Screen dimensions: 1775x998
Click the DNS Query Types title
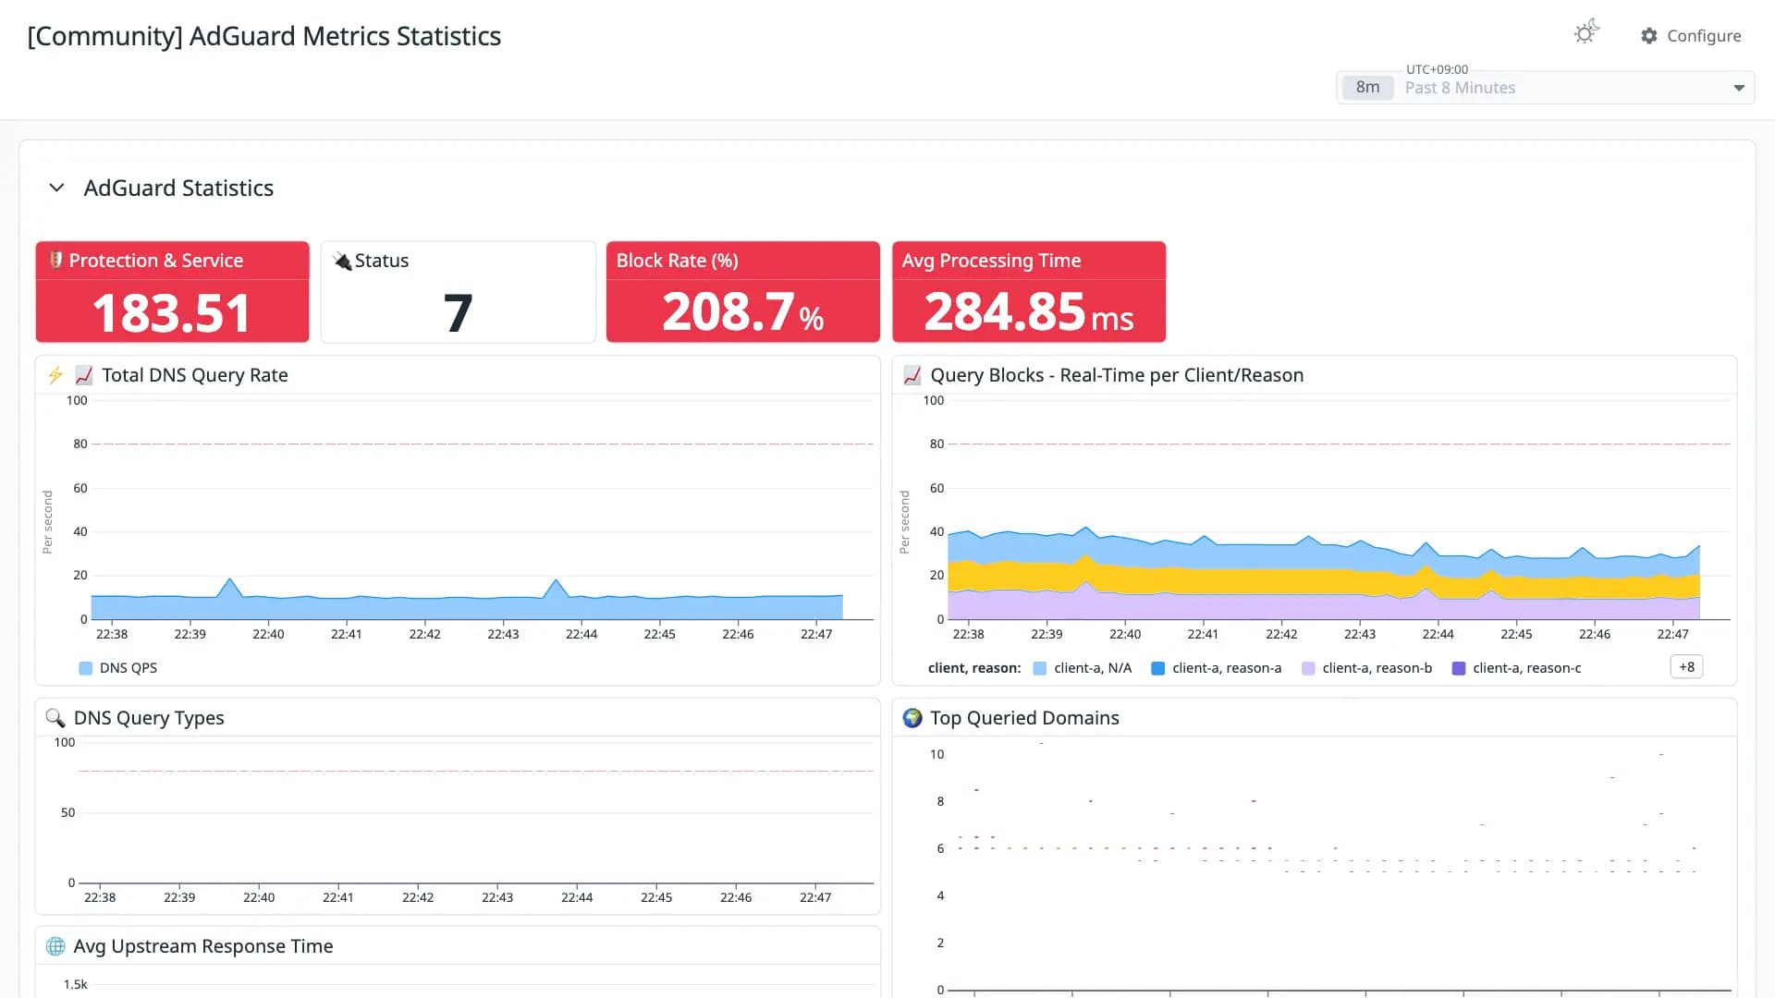click(149, 718)
